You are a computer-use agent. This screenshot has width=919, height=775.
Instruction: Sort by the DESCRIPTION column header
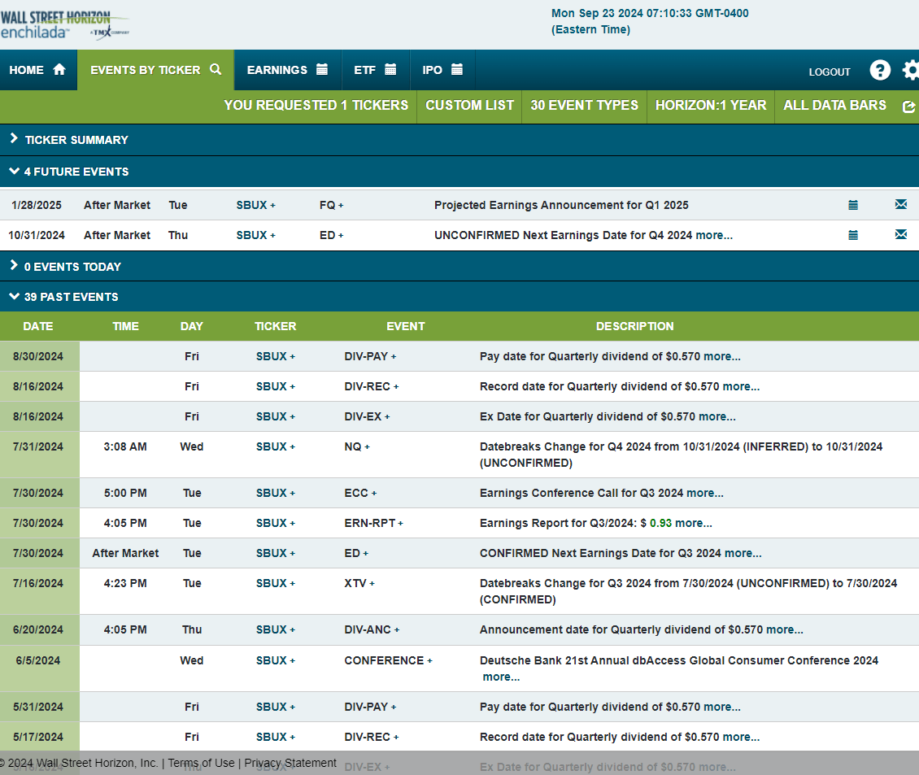click(634, 327)
